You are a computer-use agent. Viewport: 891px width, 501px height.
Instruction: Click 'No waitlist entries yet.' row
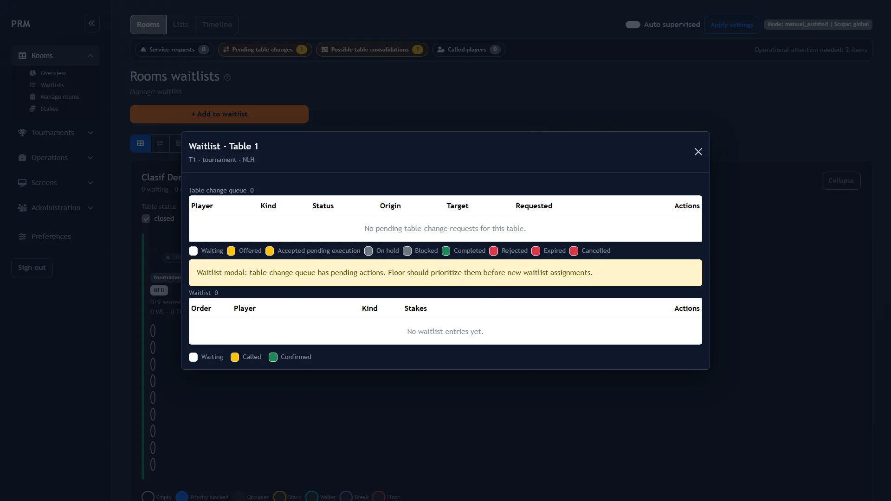click(445, 332)
